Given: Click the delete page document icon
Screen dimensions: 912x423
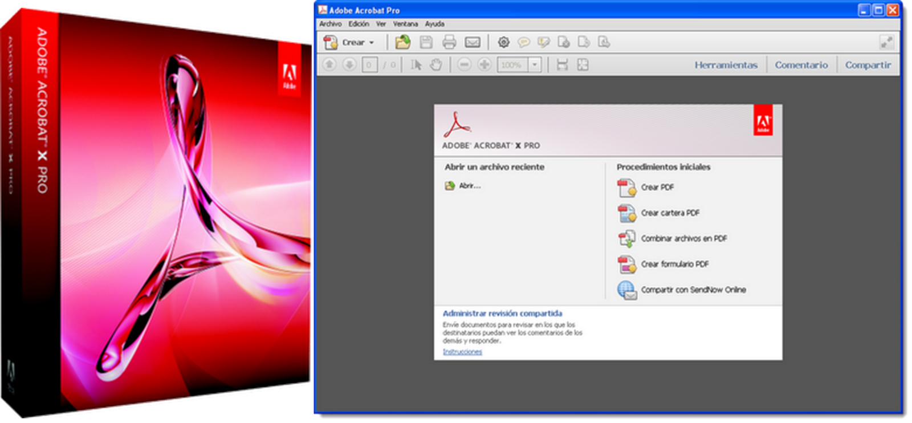Looking at the screenshot, I should [x=564, y=42].
